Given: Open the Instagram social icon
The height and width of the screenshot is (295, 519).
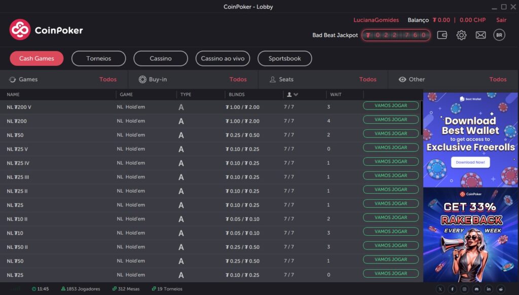Looking at the screenshot, I should pos(464,289).
